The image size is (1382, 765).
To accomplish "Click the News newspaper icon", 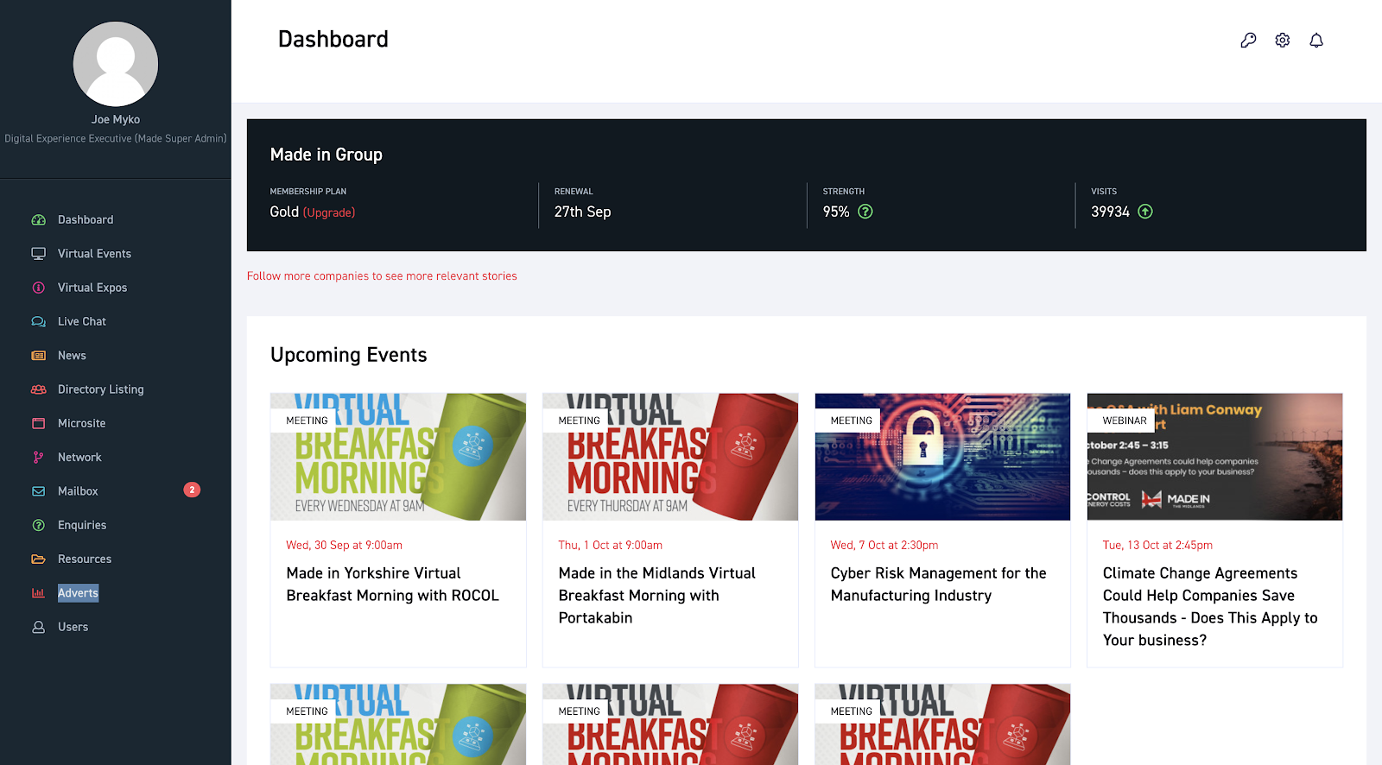I will [x=38, y=356].
